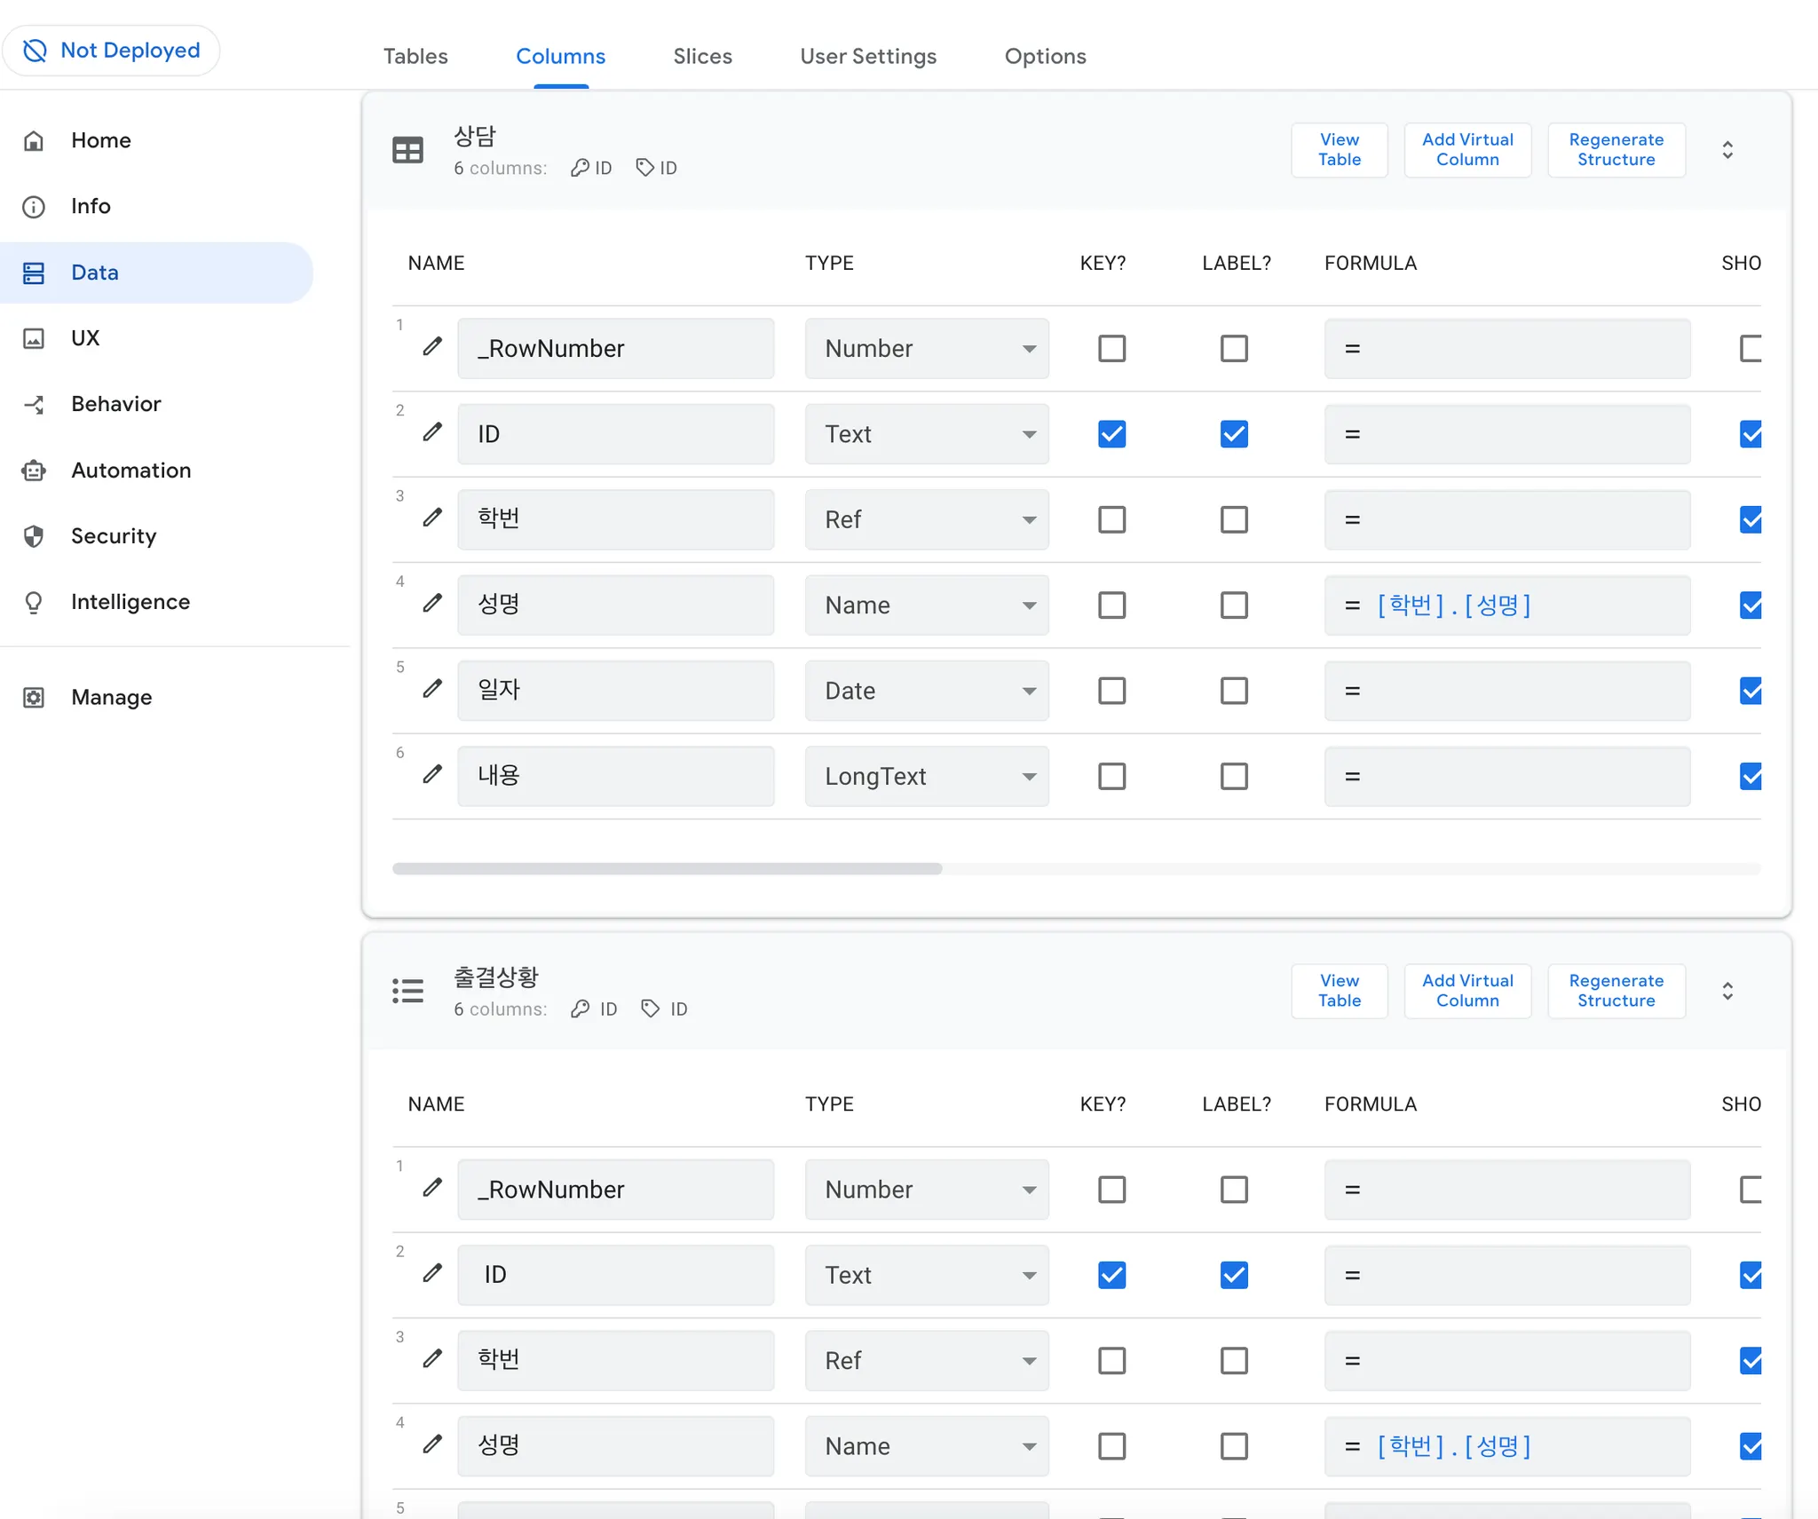Click pencil icon for 일자 column

(x=432, y=689)
